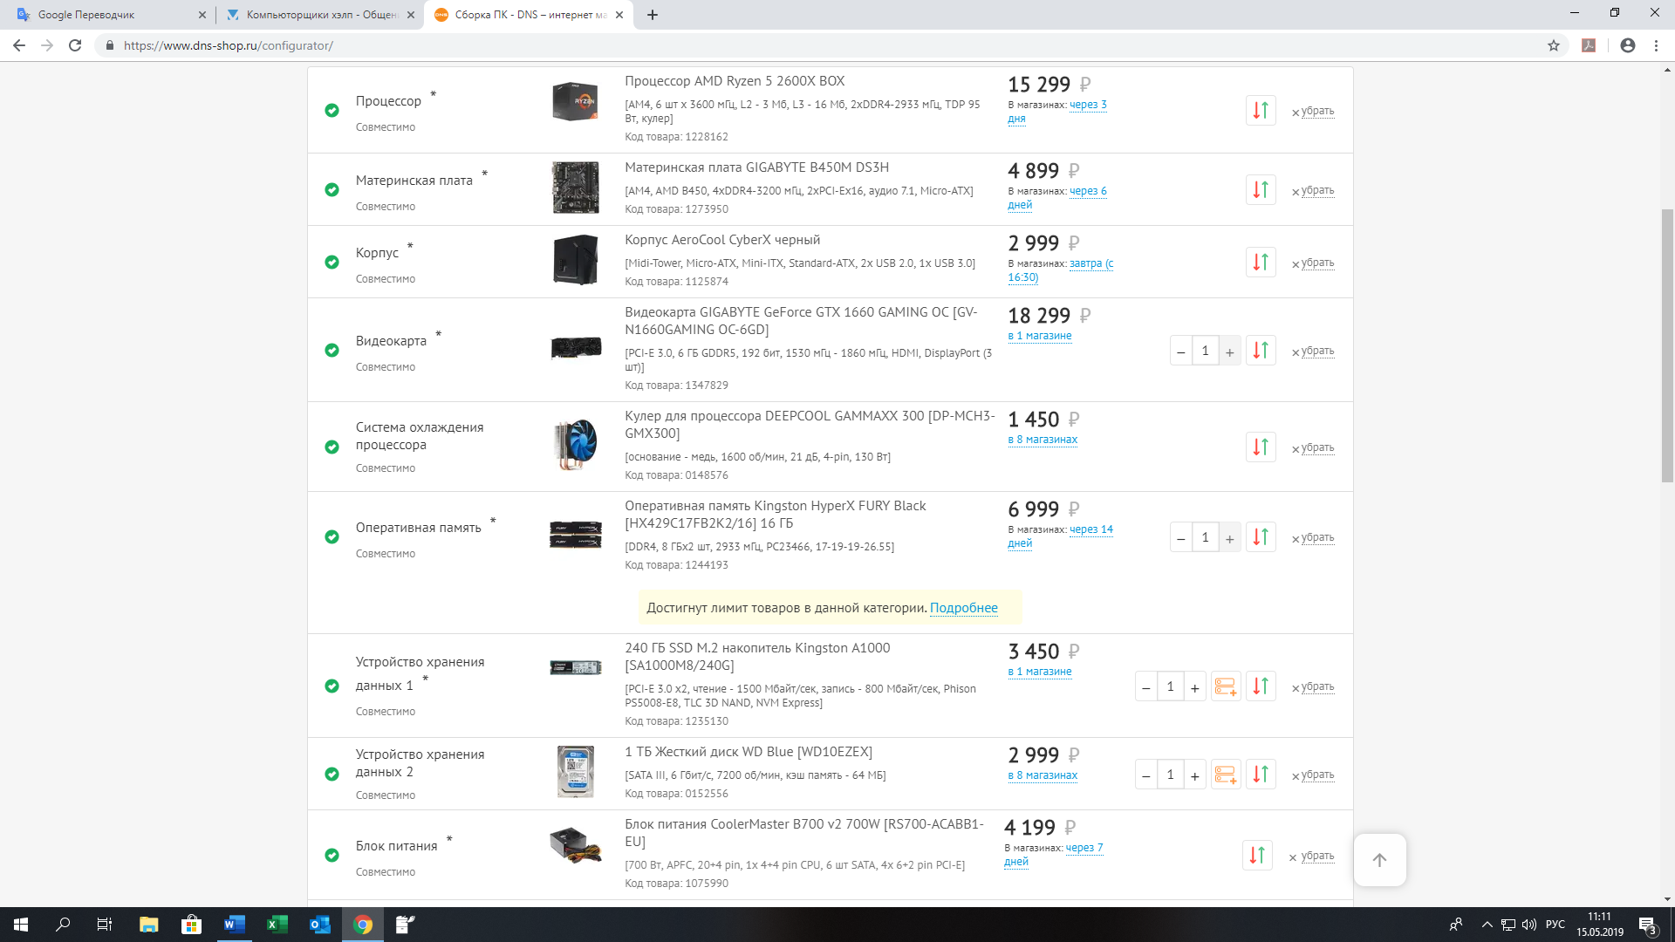The height and width of the screenshot is (942, 1675).
Task: Click replace arrows for AeroCool CyberX case
Action: coord(1261,263)
